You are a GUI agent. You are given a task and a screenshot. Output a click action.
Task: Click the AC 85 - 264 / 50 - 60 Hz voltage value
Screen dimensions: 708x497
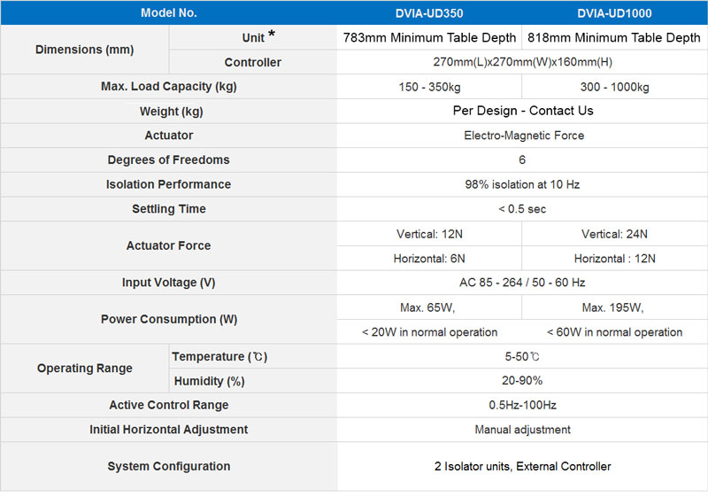point(522,283)
